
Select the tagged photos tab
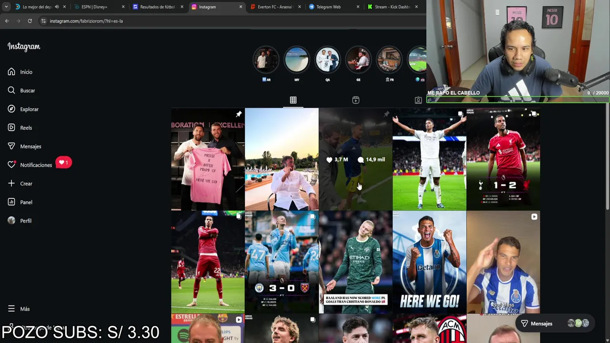pos(418,100)
